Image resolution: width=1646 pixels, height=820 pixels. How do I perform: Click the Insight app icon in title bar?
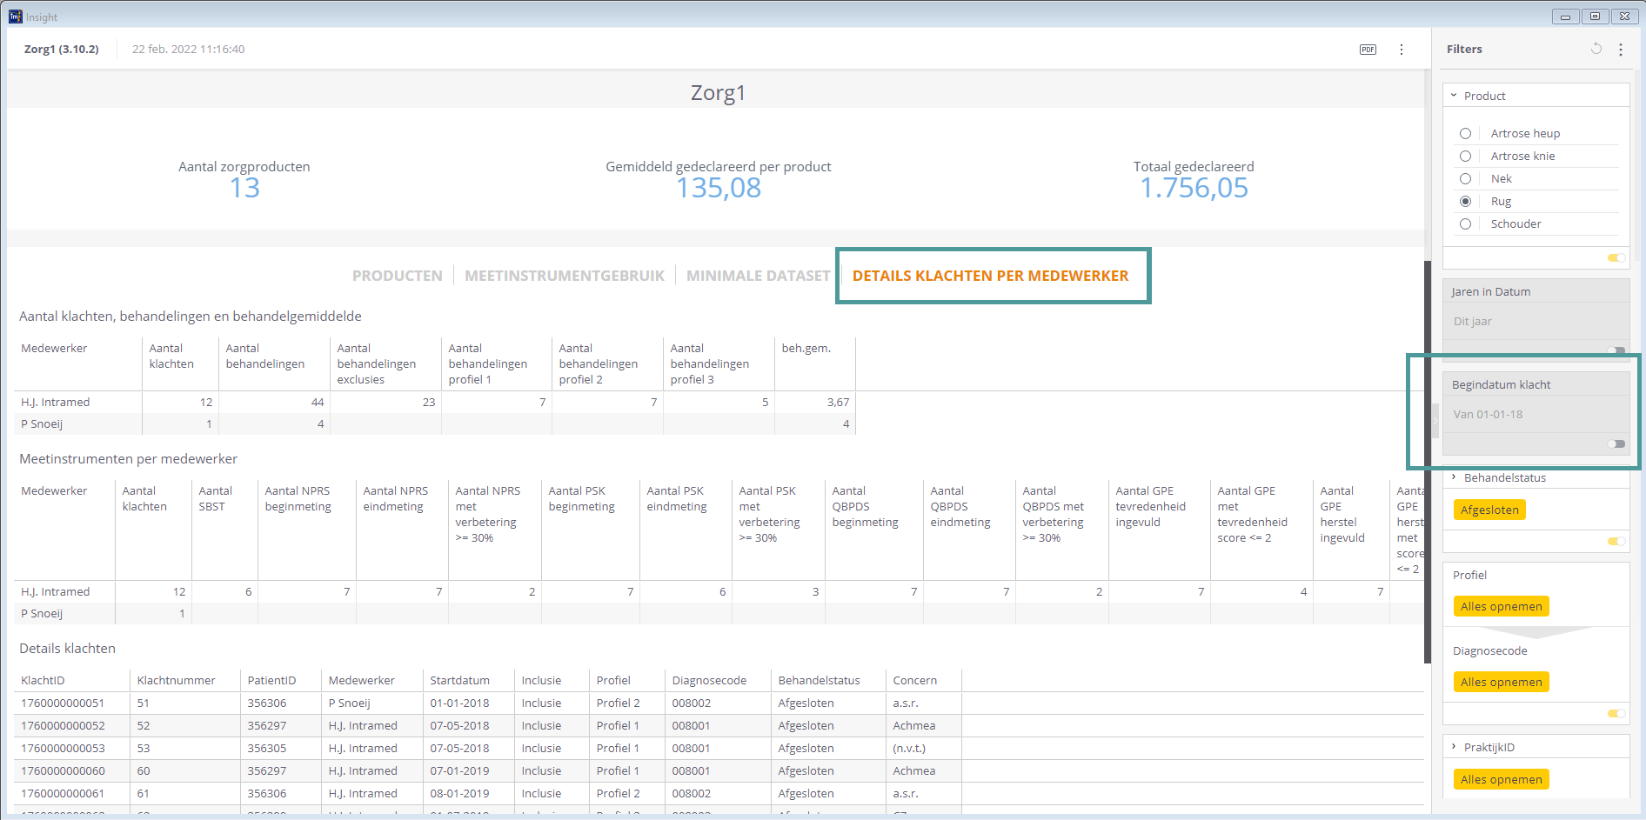pos(16,17)
